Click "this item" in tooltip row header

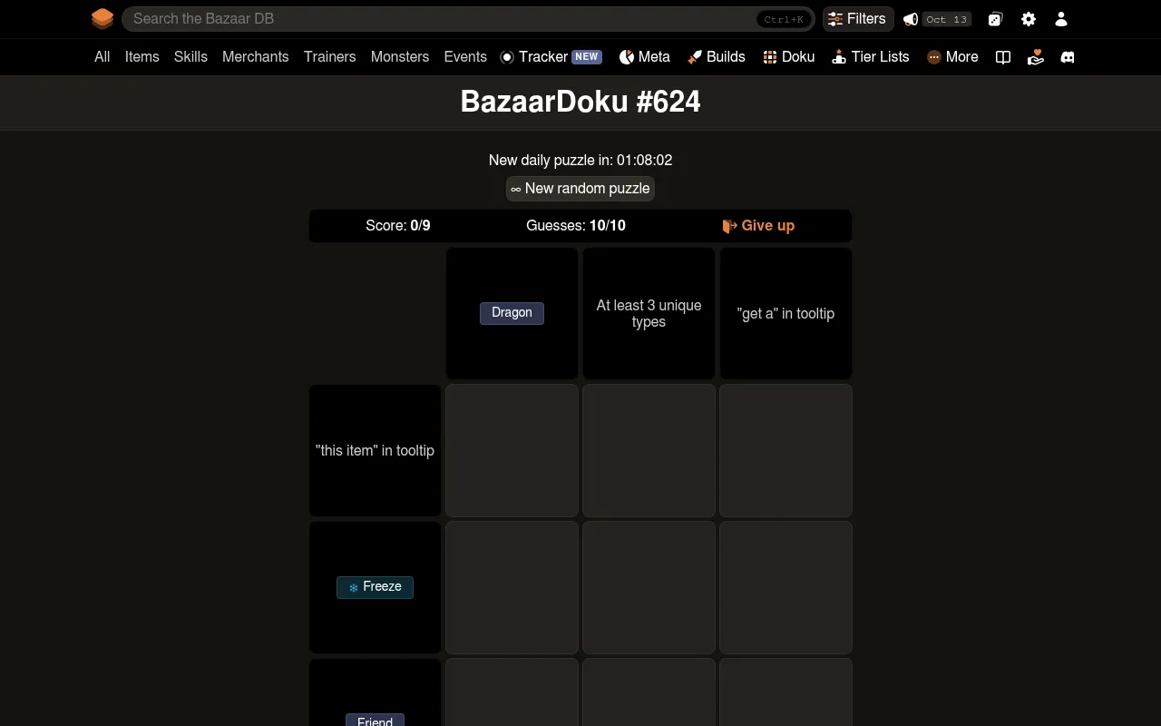pyautogui.click(x=375, y=450)
